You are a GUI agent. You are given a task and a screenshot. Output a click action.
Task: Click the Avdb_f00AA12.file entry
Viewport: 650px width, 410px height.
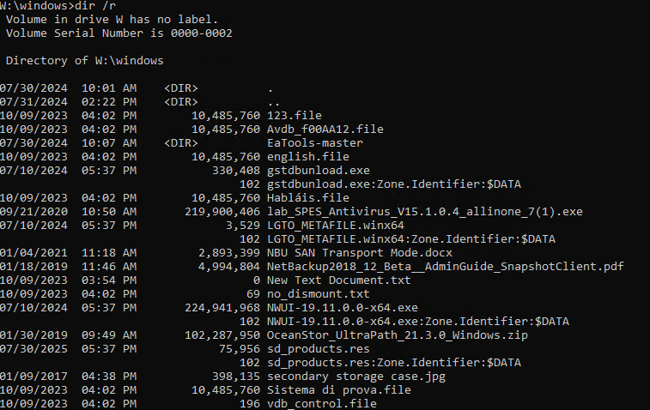325,130
